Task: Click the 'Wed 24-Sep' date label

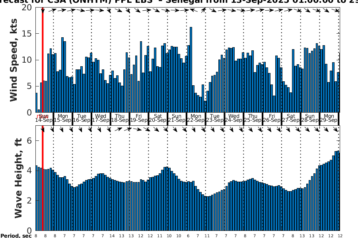Action: tap(234, 118)
